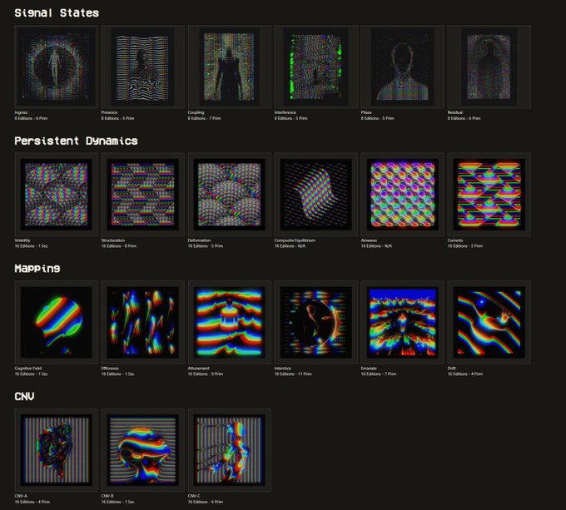This screenshot has width=566, height=510.
Task: Click '8 Editions - 6 Prim' under Ingress
Action: tap(31, 118)
